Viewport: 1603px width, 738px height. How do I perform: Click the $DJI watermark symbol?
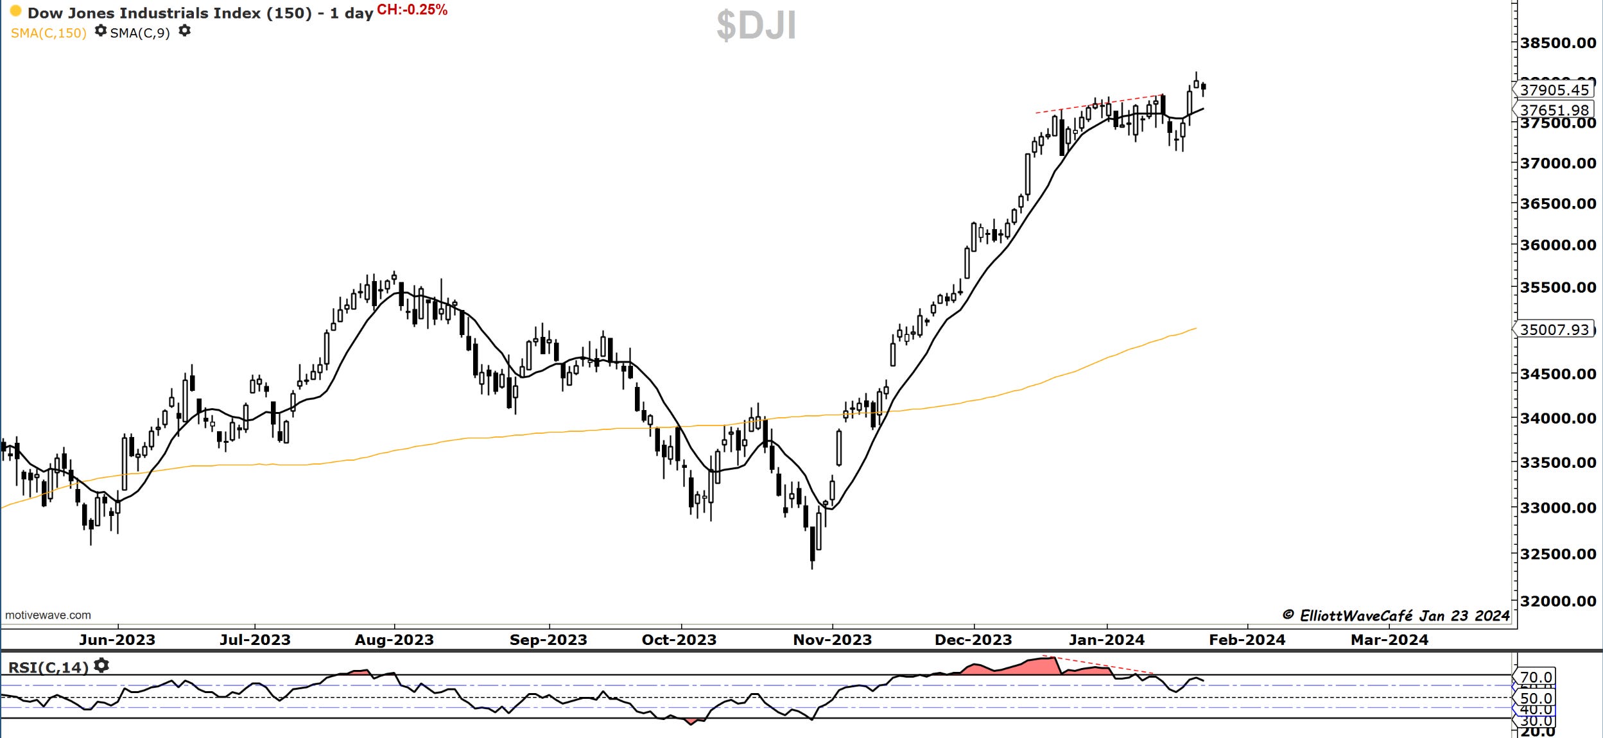(x=756, y=26)
